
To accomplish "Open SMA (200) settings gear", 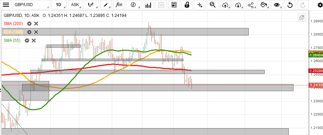I will pyautogui.click(x=29, y=24).
